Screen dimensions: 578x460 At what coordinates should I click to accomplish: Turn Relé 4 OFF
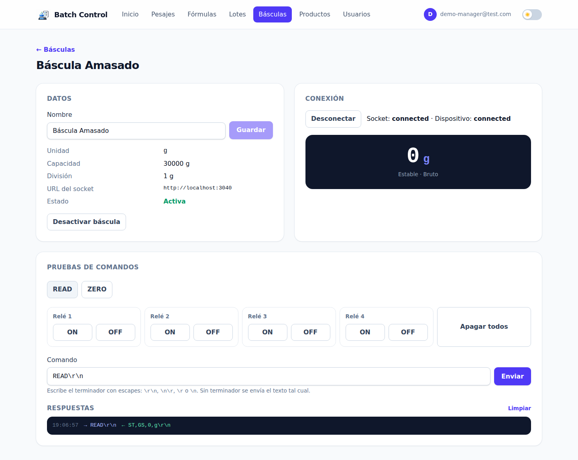tap(408, 332)
